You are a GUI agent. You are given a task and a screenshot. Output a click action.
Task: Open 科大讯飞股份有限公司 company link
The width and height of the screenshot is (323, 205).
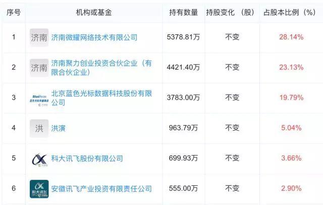coord(87,158)
